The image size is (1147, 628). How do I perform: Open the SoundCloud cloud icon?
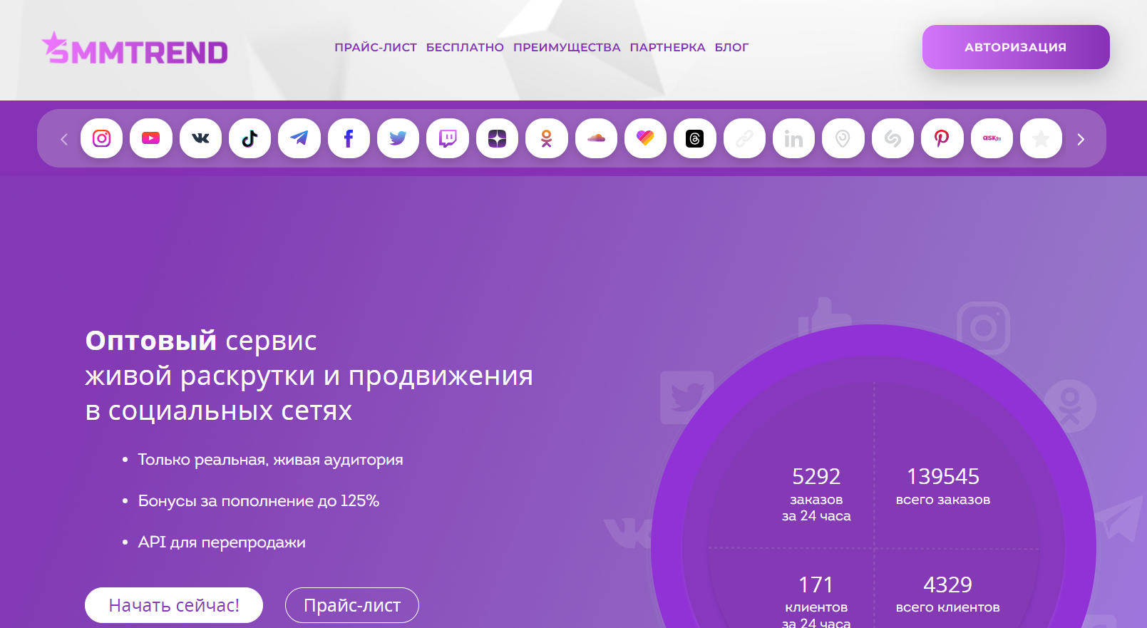(596, 138)
